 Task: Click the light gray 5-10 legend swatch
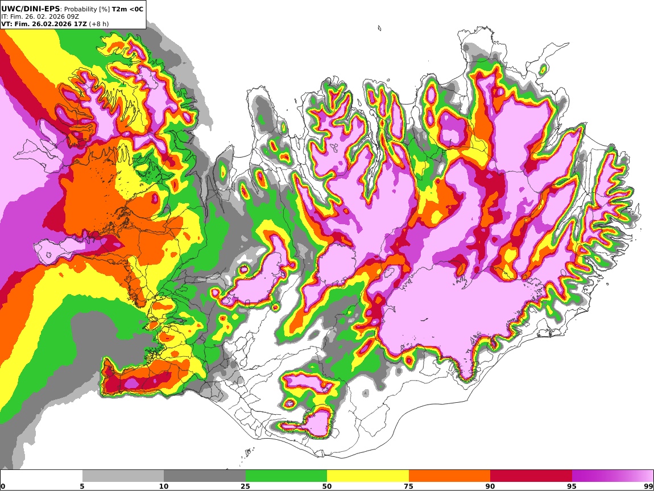(123, 476)
